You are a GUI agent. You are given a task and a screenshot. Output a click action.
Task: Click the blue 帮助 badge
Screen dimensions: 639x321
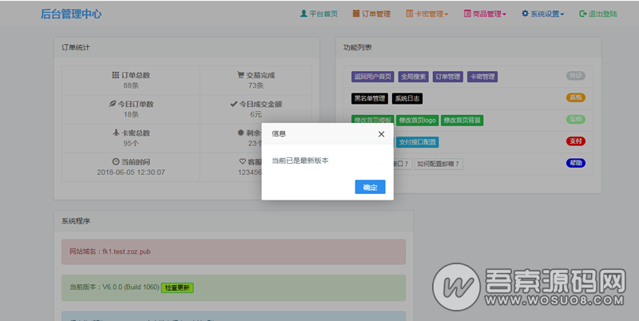tap(575, 163)
